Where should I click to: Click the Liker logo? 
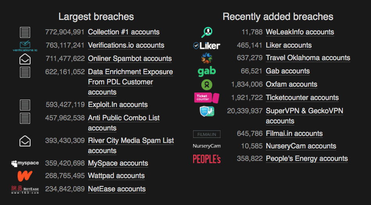(207, 45)
